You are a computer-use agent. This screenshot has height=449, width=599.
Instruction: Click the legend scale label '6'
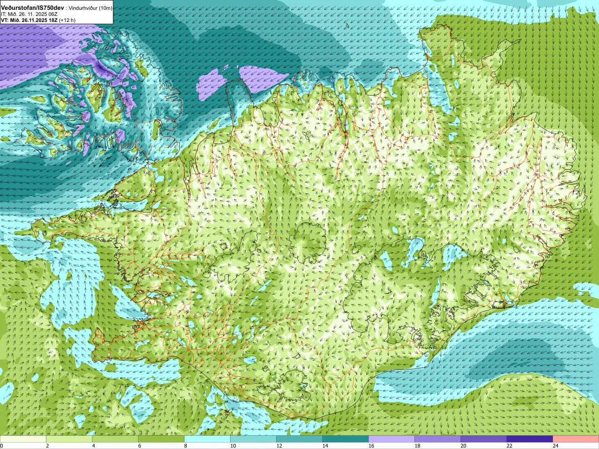pos(139,446)
